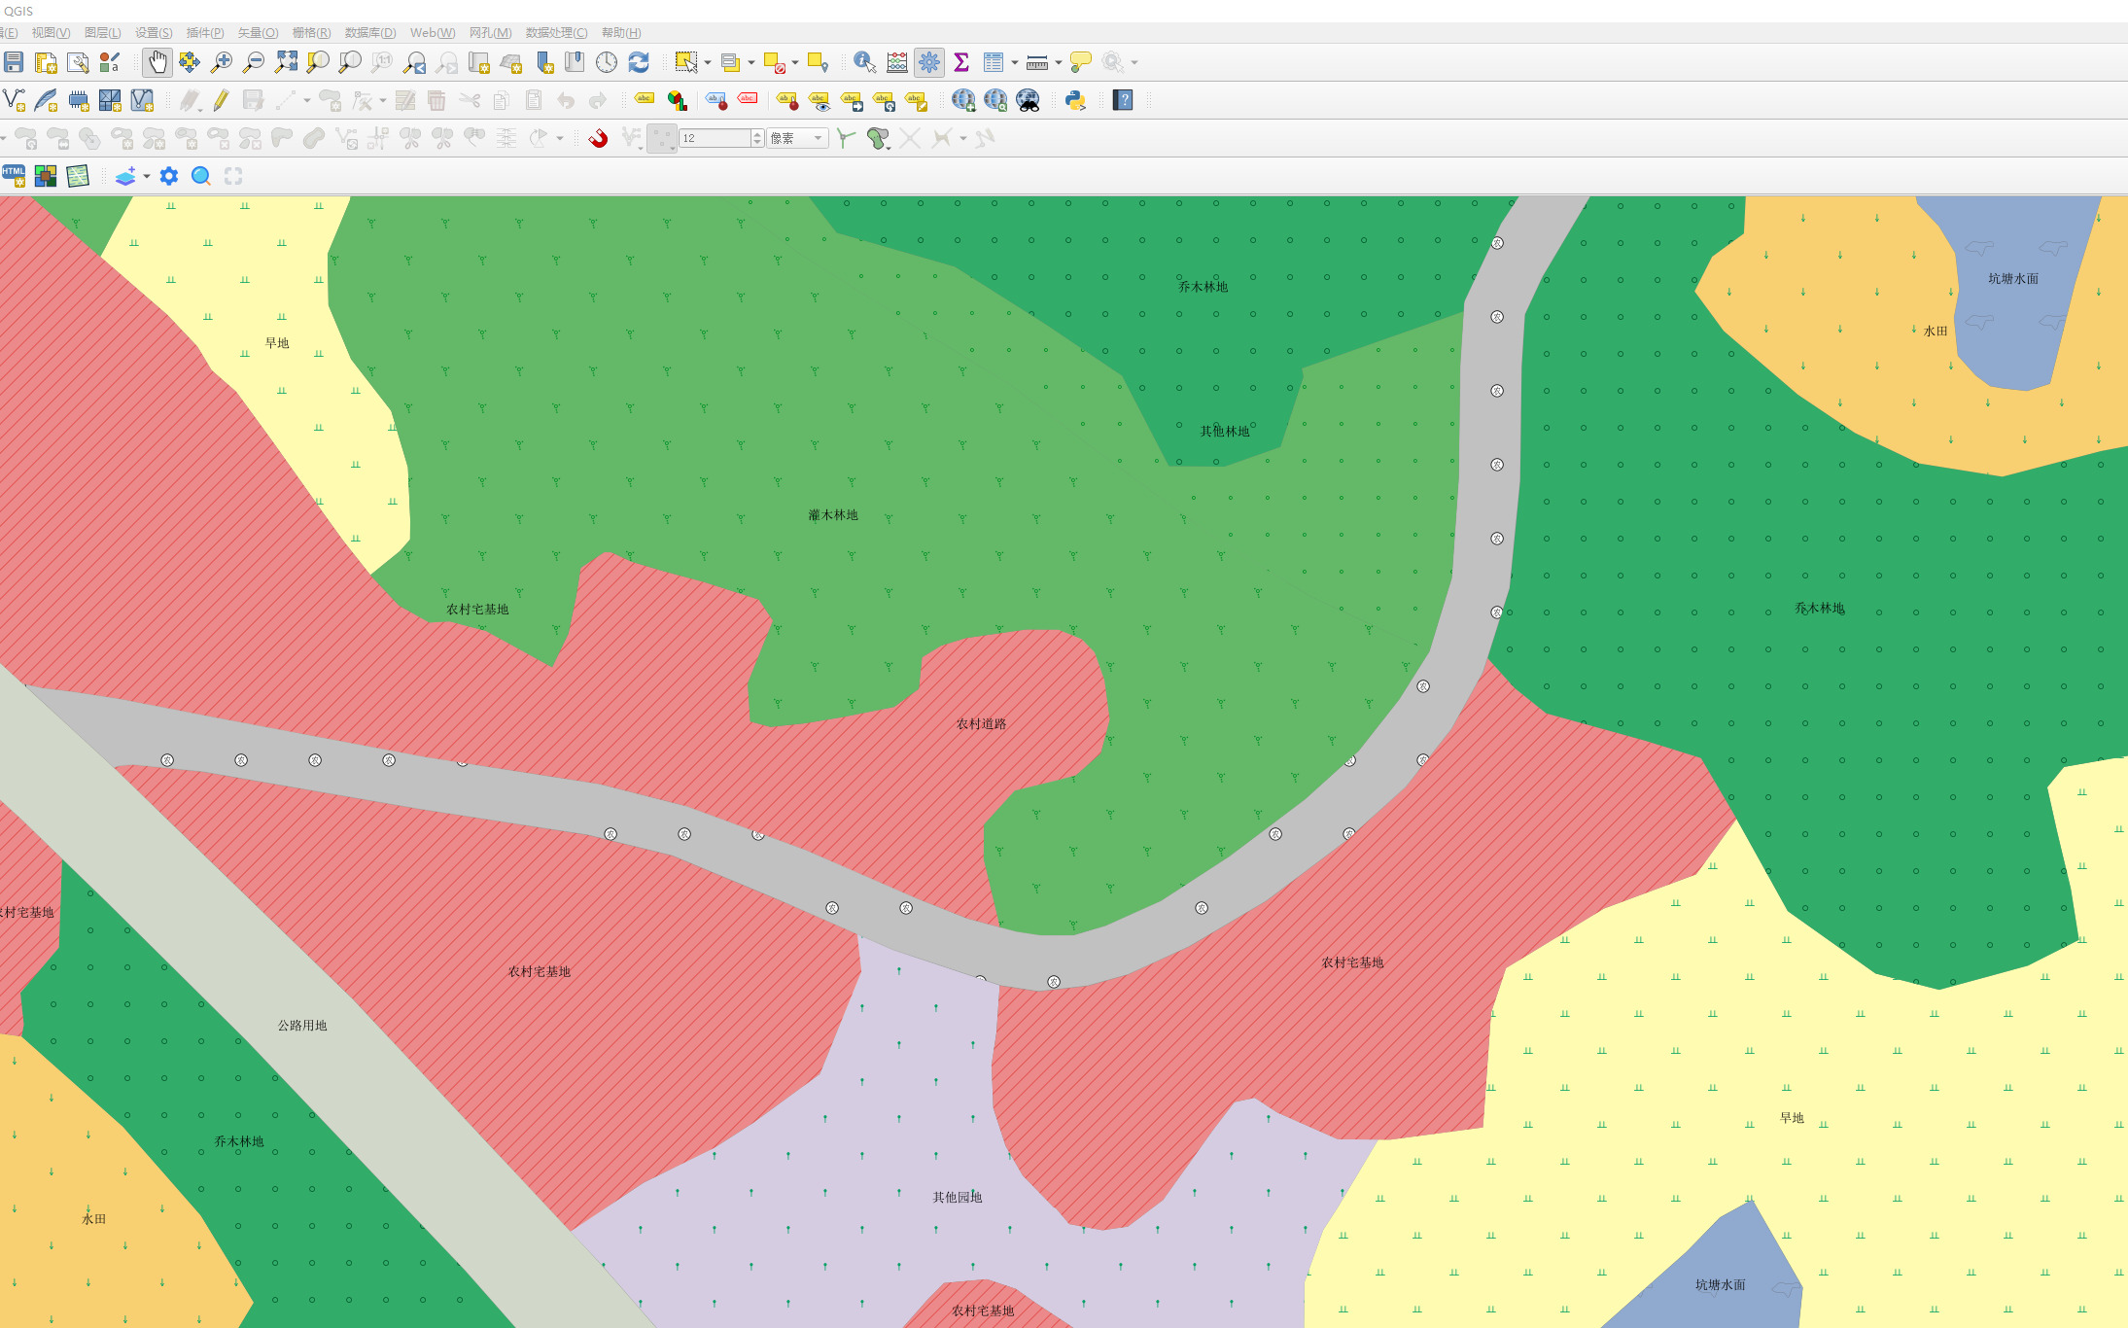The width and height of the screenshot is (2128, 1328).
Task: Open the help contents icon
Action: click(x=1123, y=100)
